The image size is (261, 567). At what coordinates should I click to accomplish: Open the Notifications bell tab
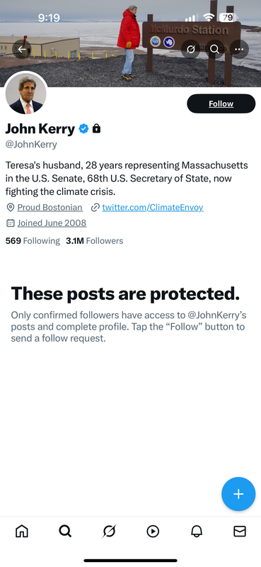[197, 531]
